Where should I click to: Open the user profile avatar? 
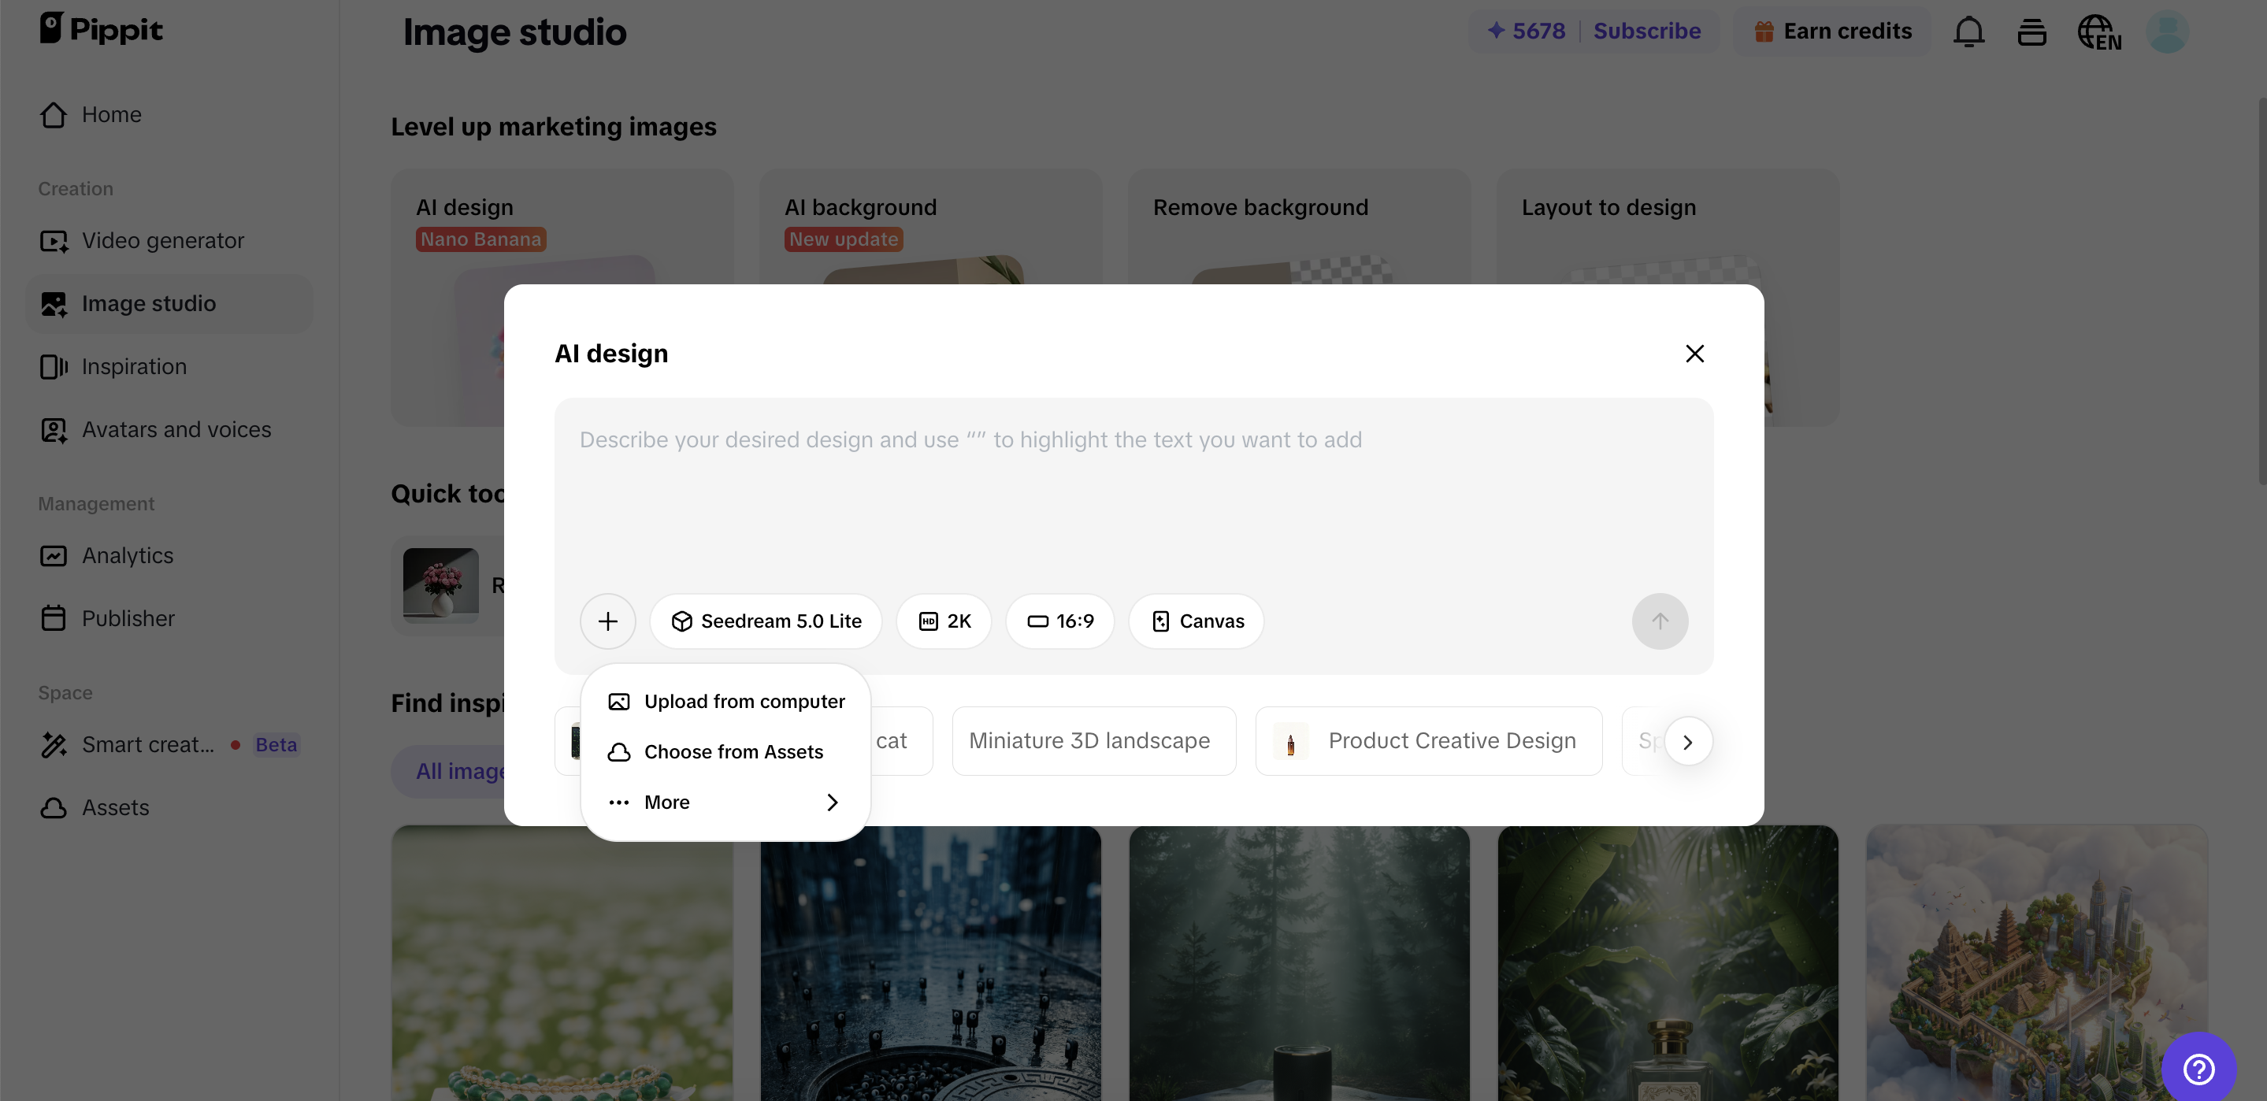2168,32
